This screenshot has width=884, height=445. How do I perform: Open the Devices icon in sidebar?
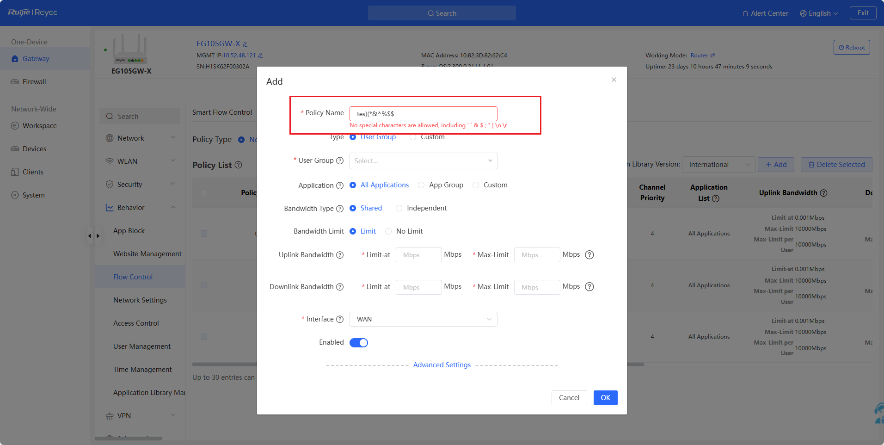[15, 149]
